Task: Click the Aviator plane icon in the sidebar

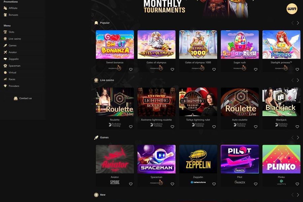Action: coord(5,52)
